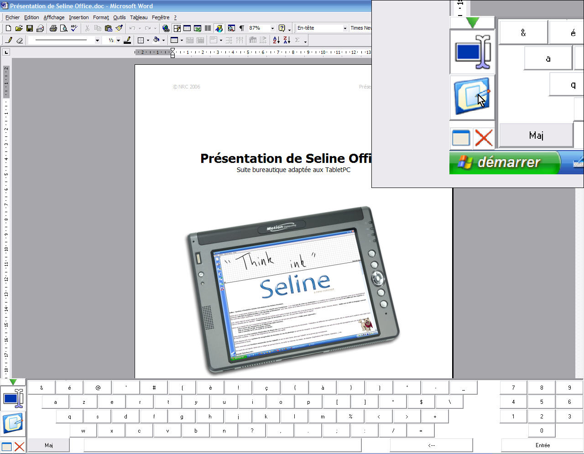Tap the numpad 0 key

542,431
